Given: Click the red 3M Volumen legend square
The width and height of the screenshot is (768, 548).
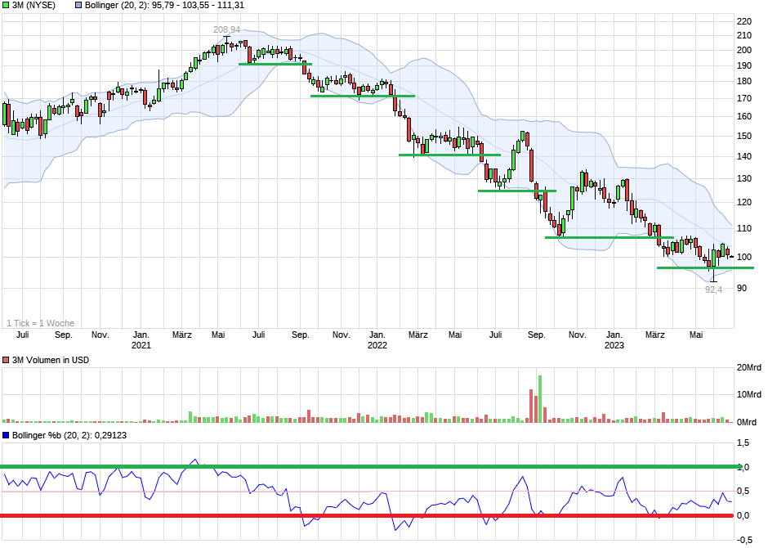Looking at the screenshot, I should point(6,360).
